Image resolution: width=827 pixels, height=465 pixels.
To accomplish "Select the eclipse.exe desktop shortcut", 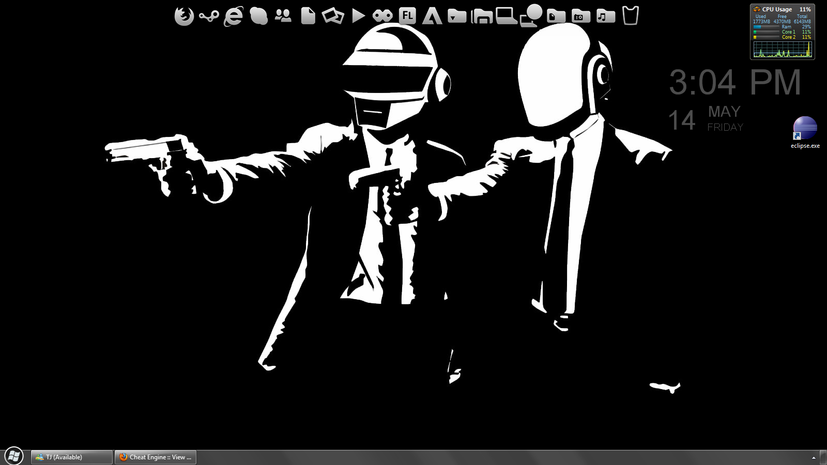I will point(805,133).
